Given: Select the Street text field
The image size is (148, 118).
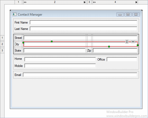Looking at the screenshot, I should click(x=80, y=38).
